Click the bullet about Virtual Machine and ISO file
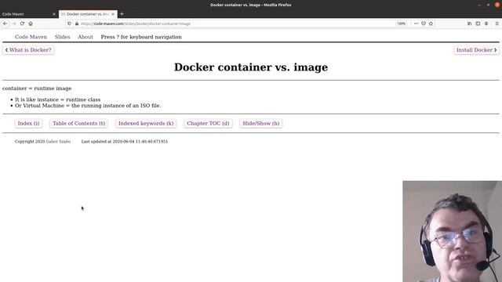This screenshot has width=502, height=282. 88,106
